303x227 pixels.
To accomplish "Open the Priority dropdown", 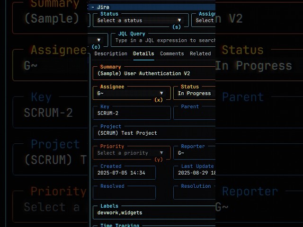I will [132, 153].
